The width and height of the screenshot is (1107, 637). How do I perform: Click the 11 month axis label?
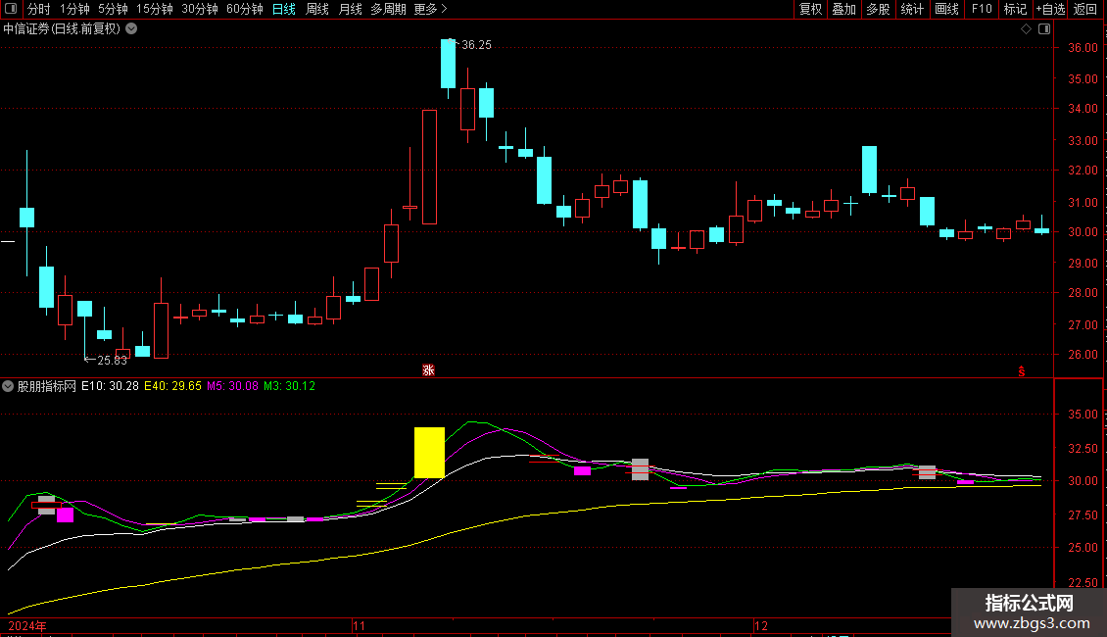[360, 626]
